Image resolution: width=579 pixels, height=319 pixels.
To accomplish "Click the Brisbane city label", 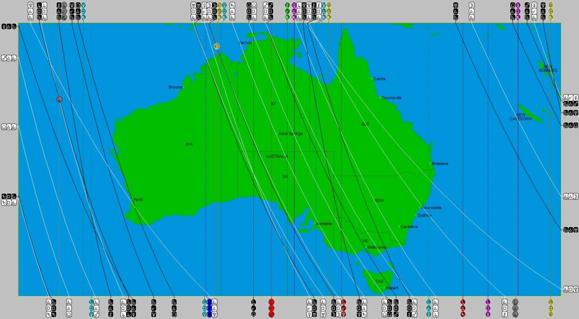I will pos(440,163).
